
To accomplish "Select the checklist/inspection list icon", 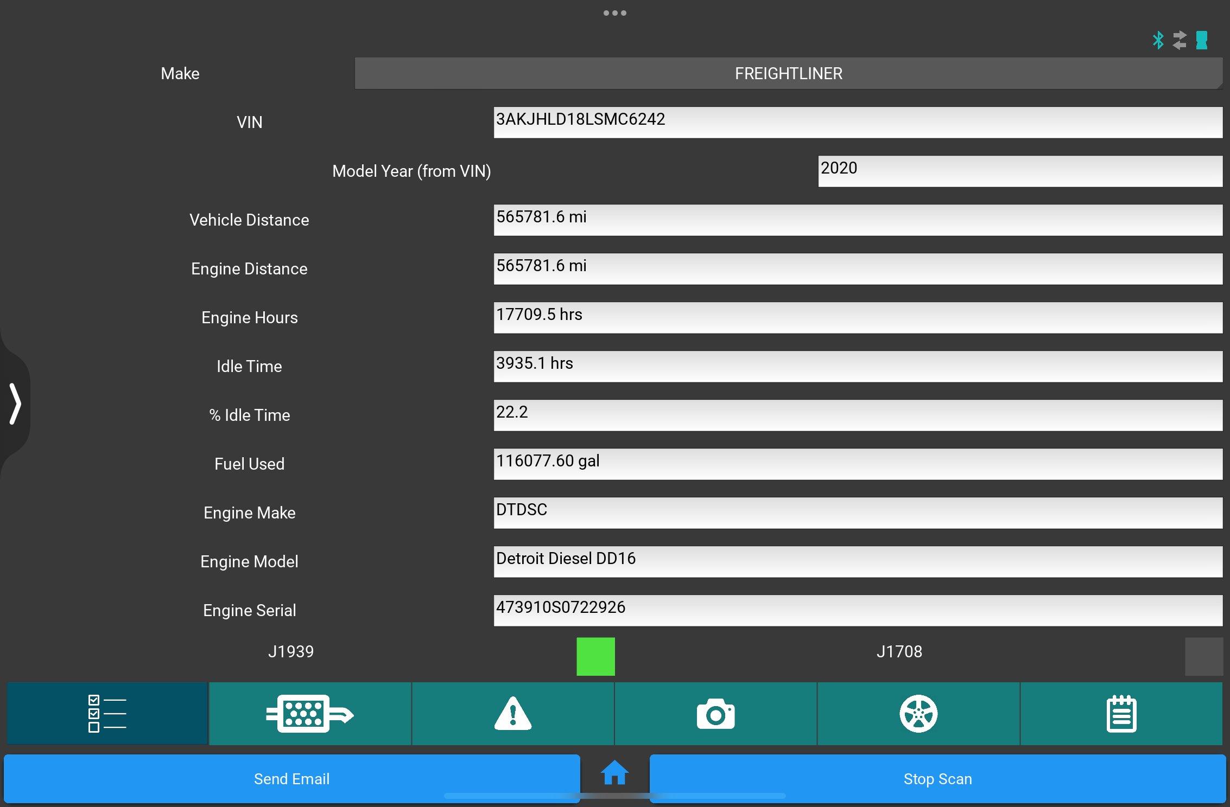I will coord(106,713).
